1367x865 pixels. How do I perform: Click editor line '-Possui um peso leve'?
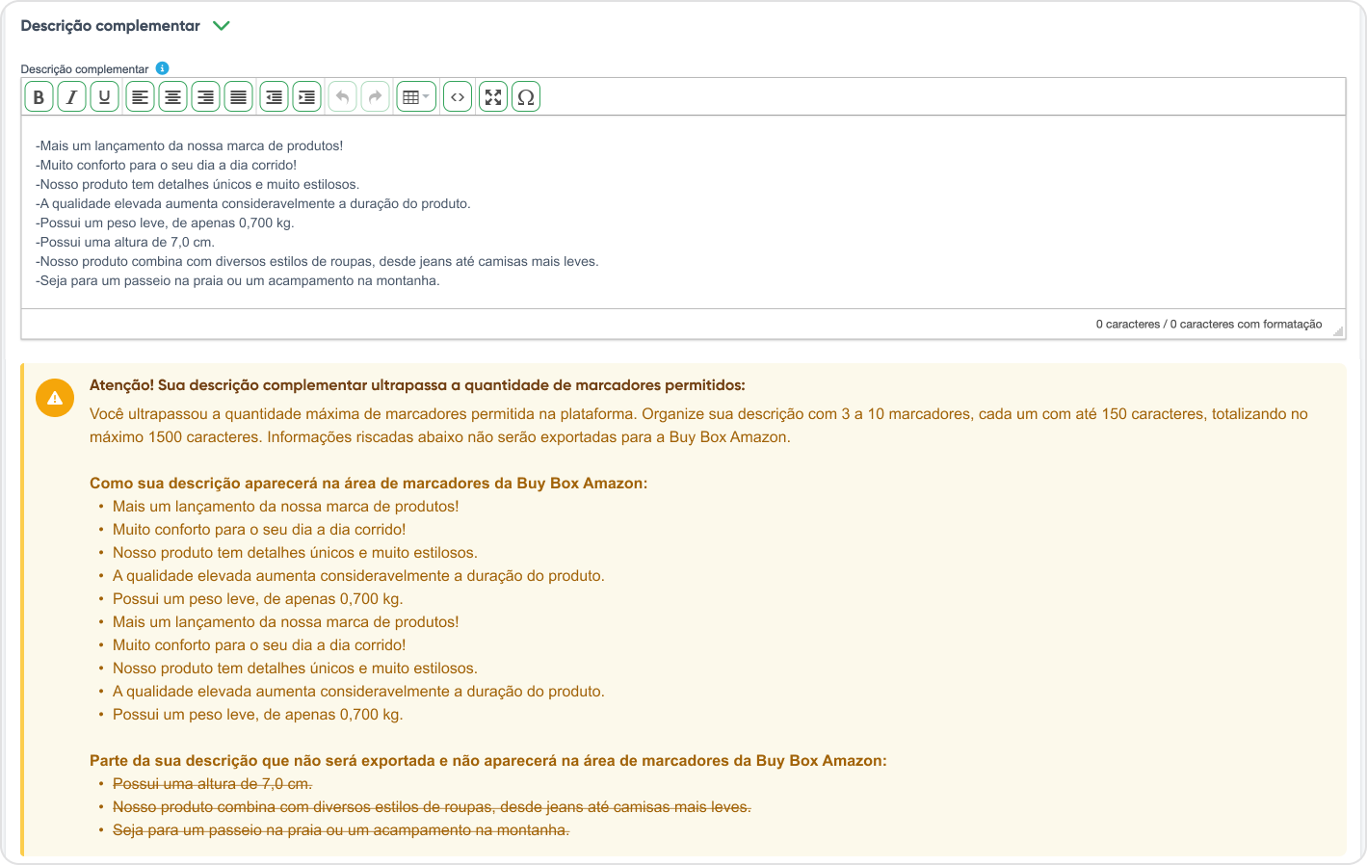coord(165,223)
